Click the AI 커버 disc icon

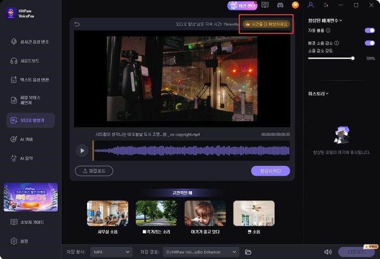click(13, 139)
